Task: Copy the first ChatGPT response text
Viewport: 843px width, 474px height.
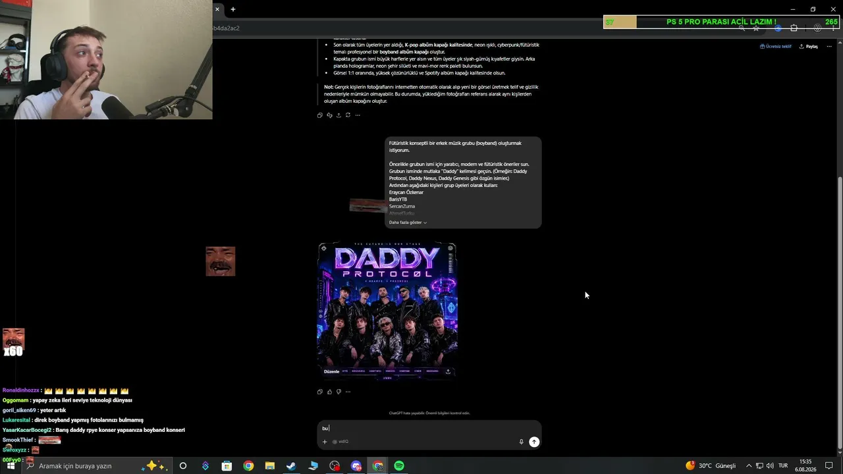Action: 320,115
